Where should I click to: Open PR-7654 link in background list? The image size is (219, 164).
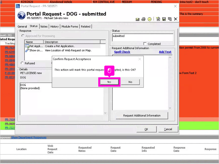point(10,119)
